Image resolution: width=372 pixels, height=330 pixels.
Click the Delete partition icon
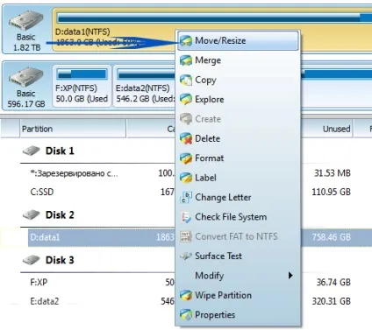[186, 138]
